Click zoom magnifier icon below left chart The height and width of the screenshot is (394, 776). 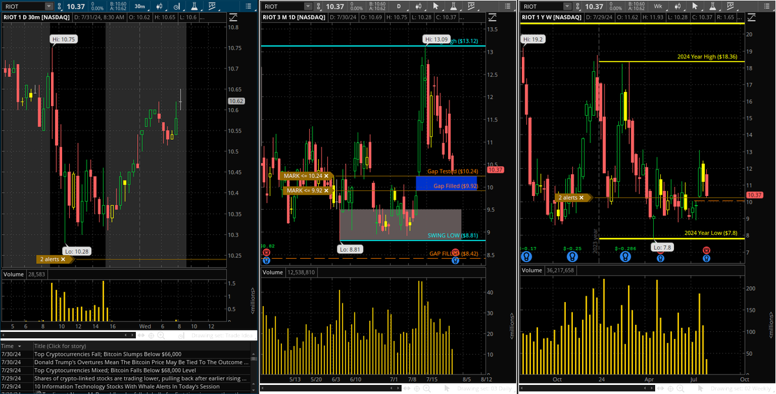coord(161,335)
